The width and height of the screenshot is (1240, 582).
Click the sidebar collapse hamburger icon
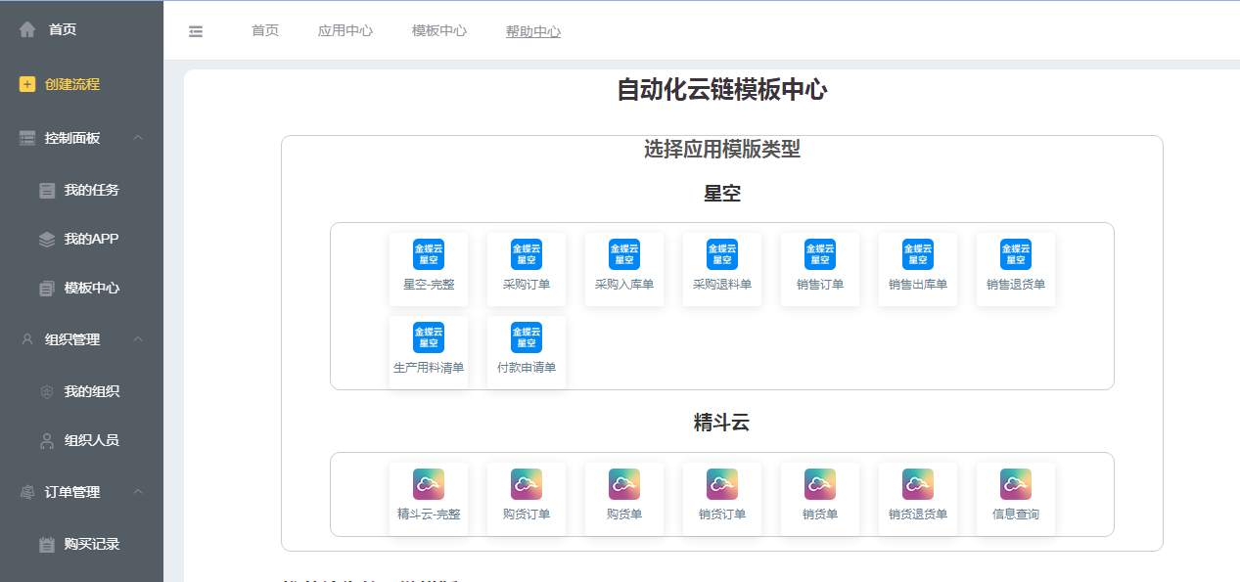click(x=196, y=31)
